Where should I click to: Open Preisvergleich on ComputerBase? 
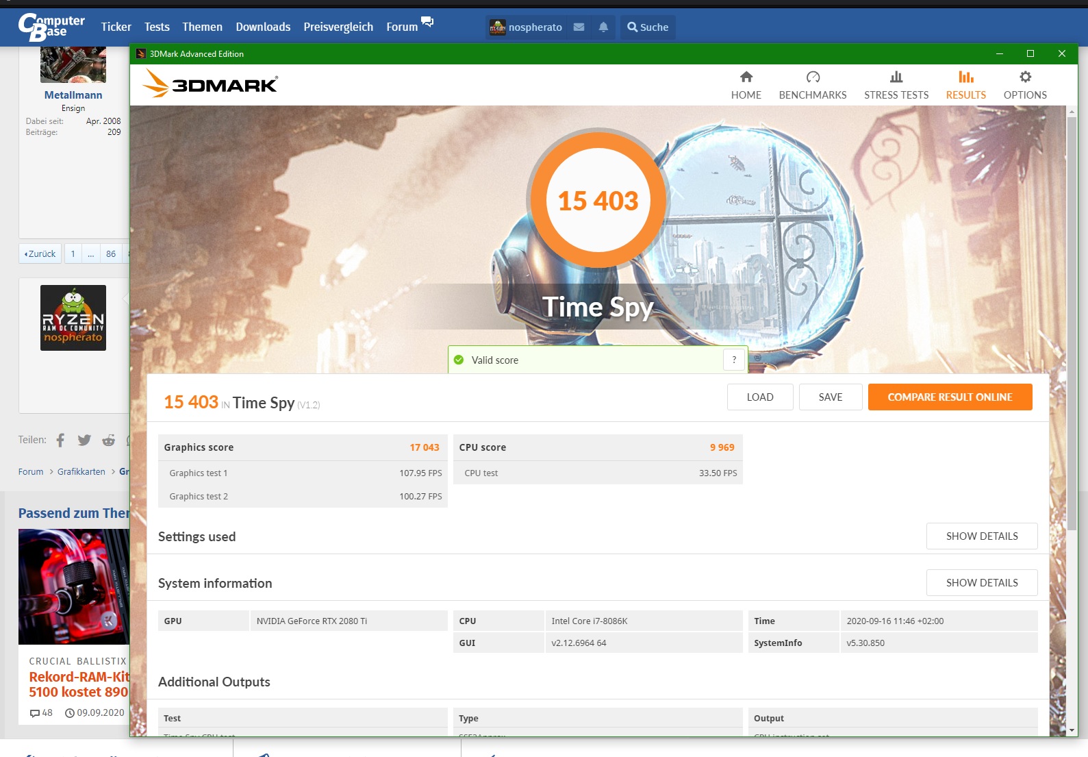click(x=338, y=27)
